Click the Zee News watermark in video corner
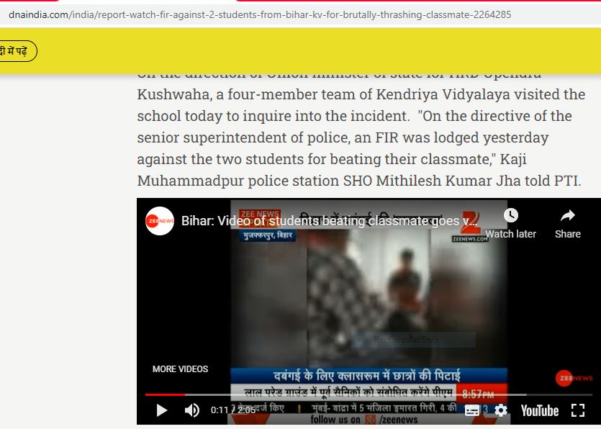Image resolution: width=601 pixels, height=429 pixels. point(574,378)
